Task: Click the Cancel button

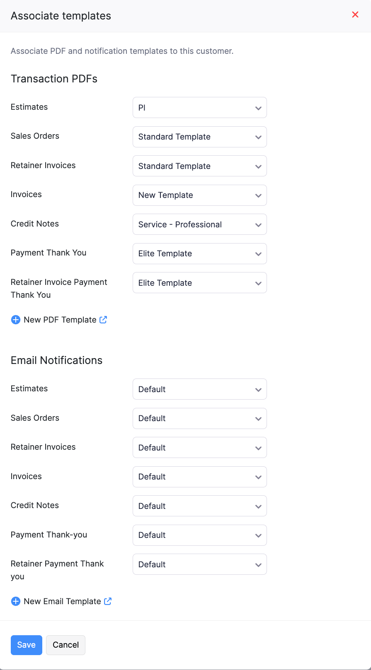Action: [65, 645]
